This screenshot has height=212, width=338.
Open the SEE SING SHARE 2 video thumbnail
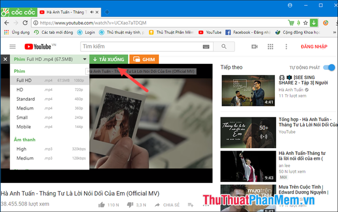pos(248,91)
